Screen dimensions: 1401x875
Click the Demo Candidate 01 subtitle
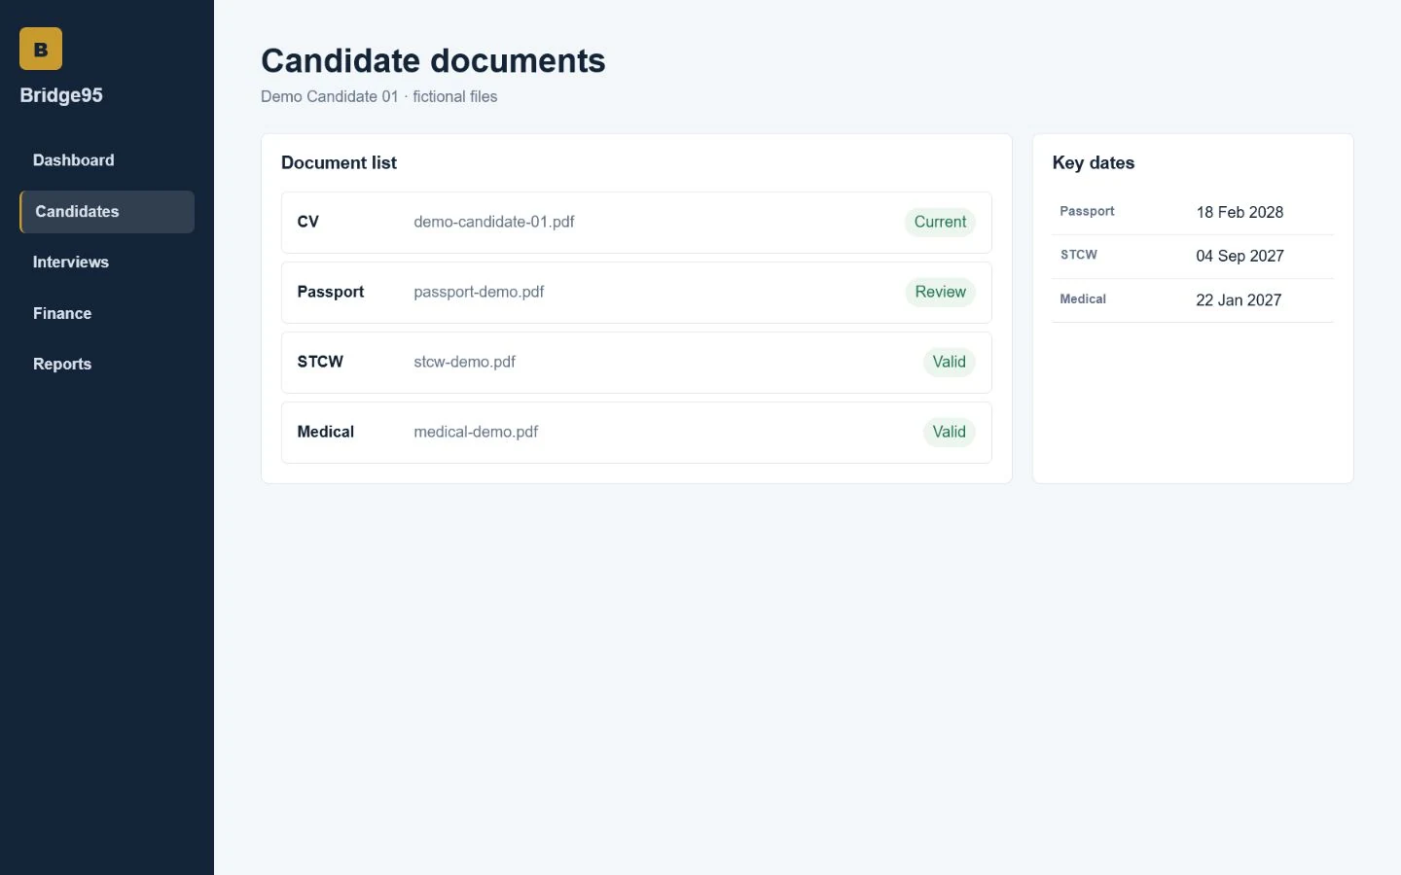click(x=378, y=96)
